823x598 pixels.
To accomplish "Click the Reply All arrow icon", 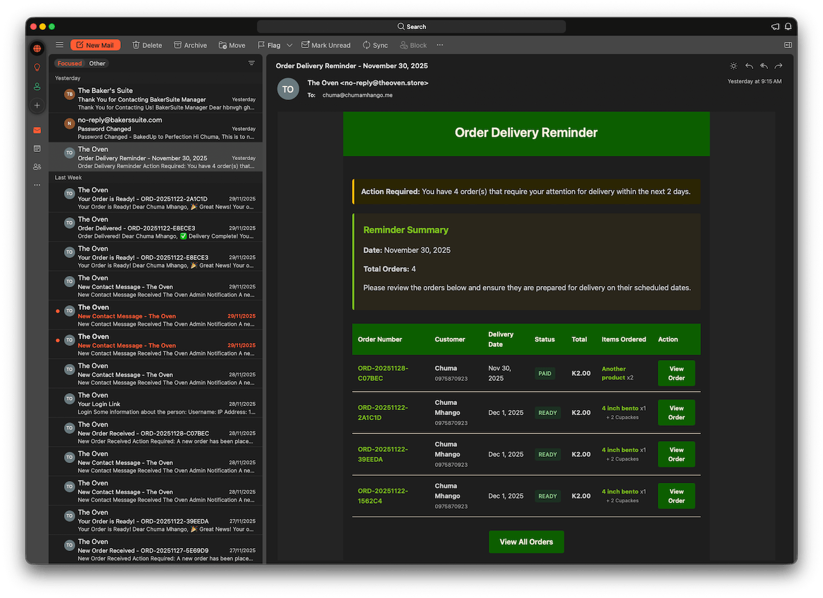I will pos(763,66).
